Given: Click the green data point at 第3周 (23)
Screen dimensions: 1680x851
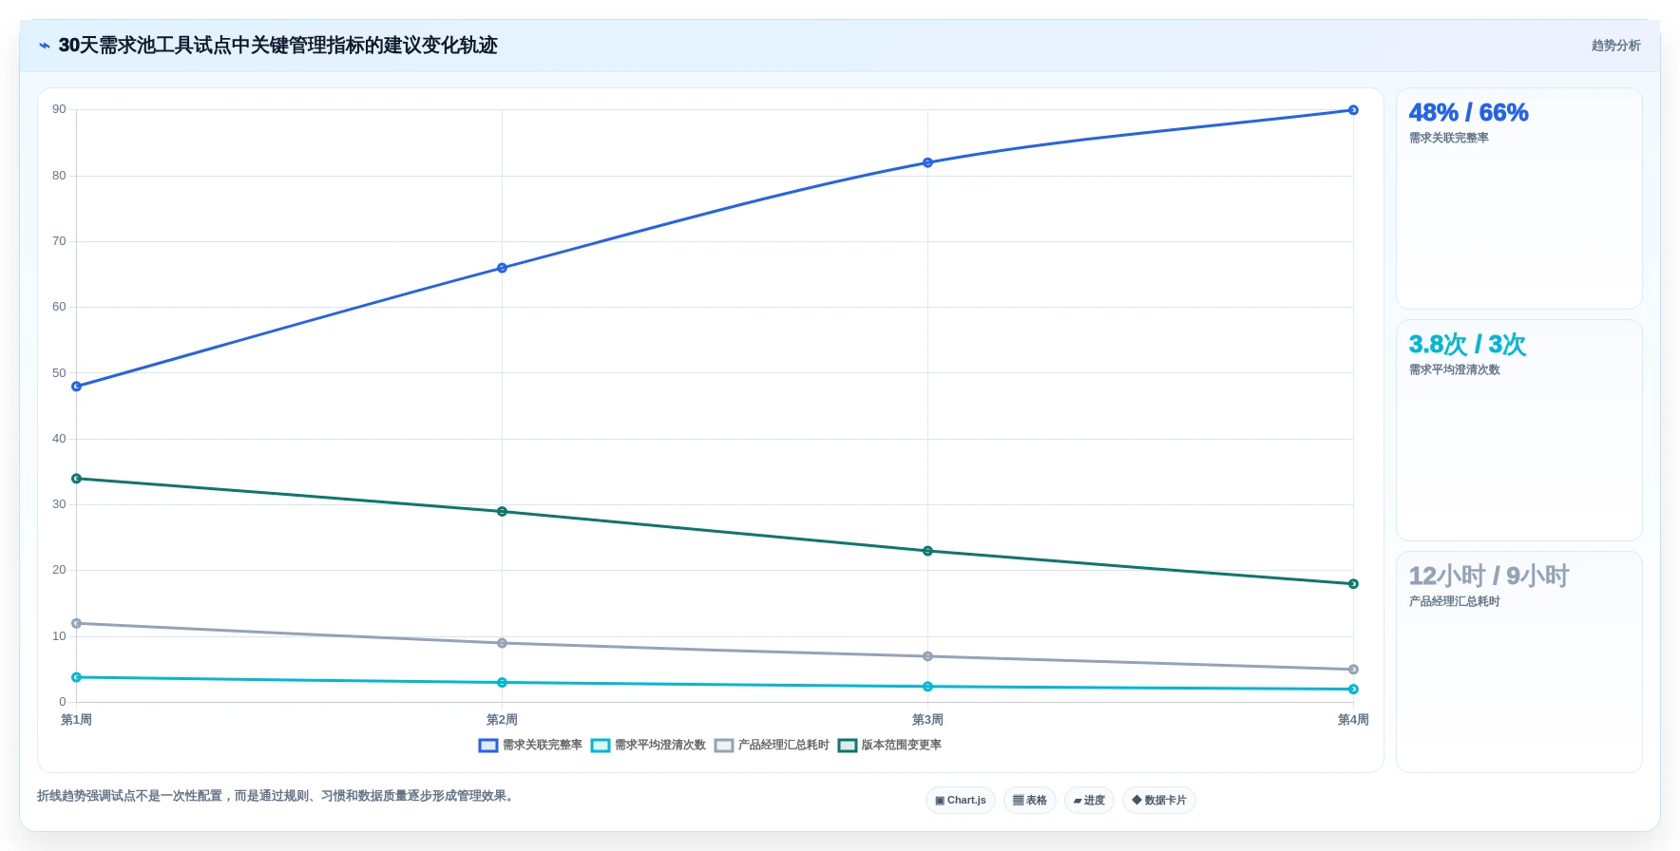Looking at the screenshot, I should click(x=927, y=551).
